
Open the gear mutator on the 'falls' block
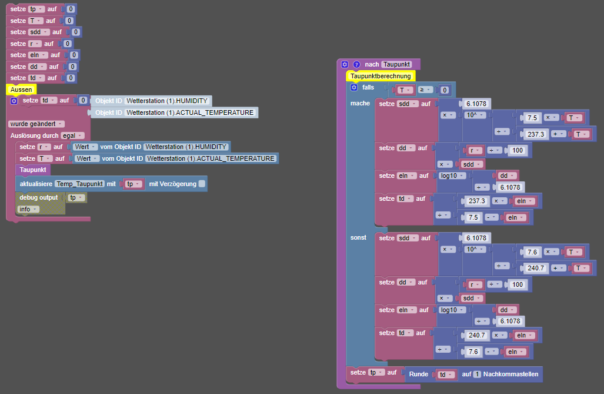(x=354, y=88)
